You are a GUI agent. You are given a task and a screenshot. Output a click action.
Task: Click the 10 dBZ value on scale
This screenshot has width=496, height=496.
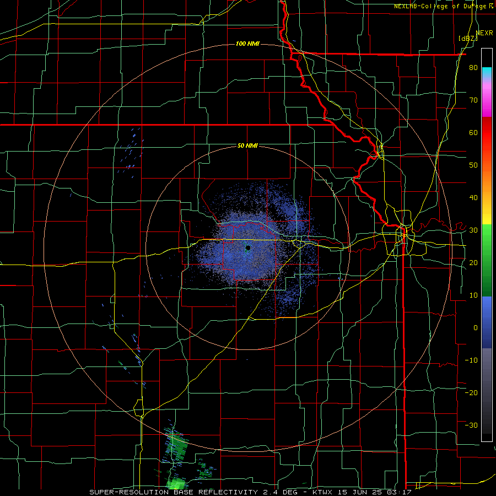tap(473, 295)
